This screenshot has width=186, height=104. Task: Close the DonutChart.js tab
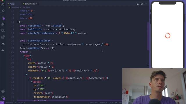37,4
